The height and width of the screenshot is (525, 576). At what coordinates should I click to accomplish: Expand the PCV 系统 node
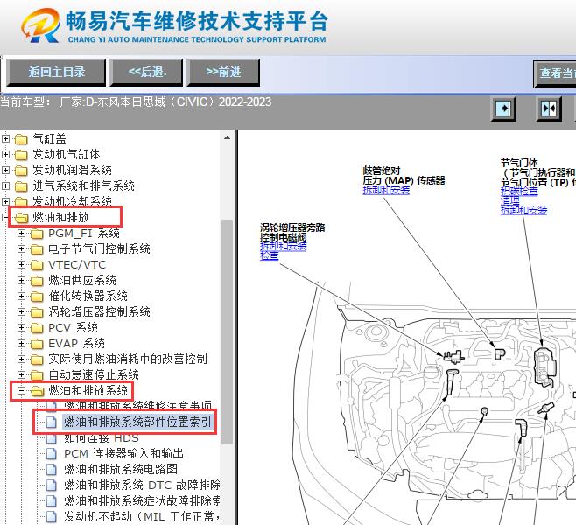point(21,328)
